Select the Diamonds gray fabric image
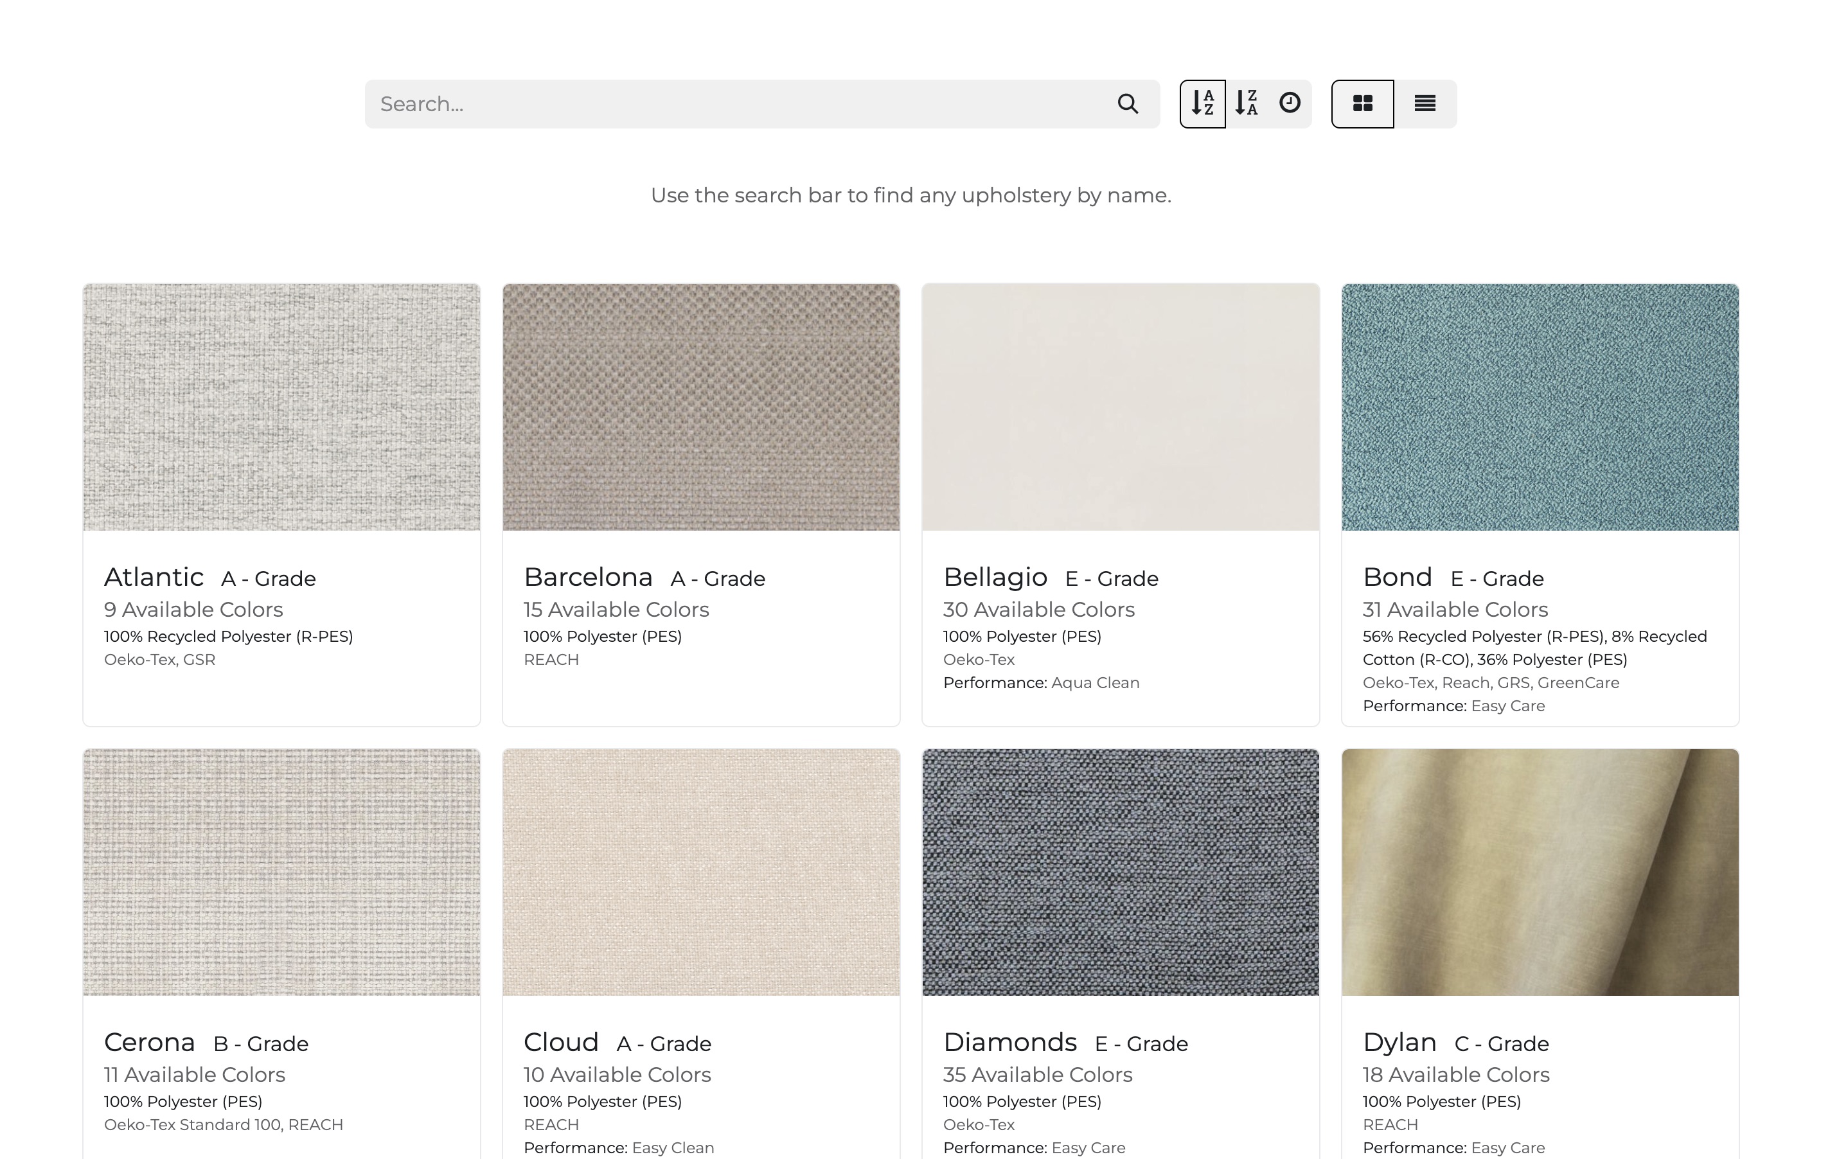The image size is (1821, 1159). pyautogui.click(x=1120, y=872)
